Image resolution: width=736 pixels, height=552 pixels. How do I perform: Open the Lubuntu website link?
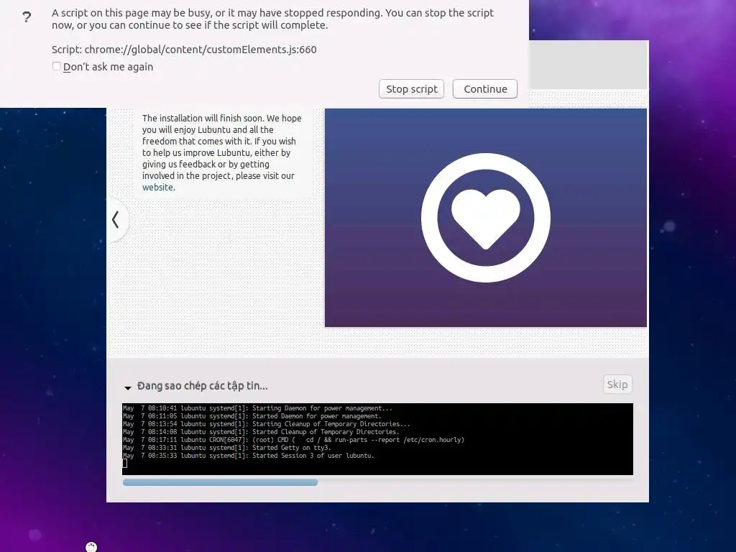(157, 188)
